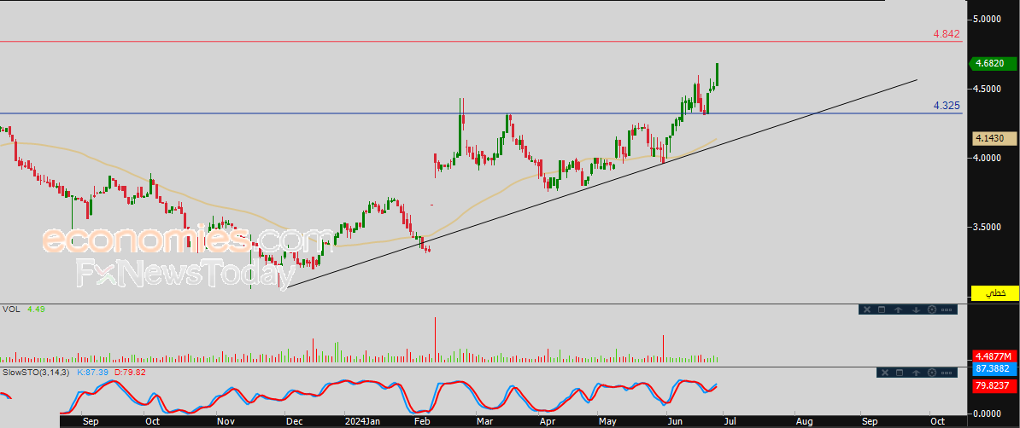Click the Nov date axis label
Screen dimensions: 1020x428
[x=226, y=421]
